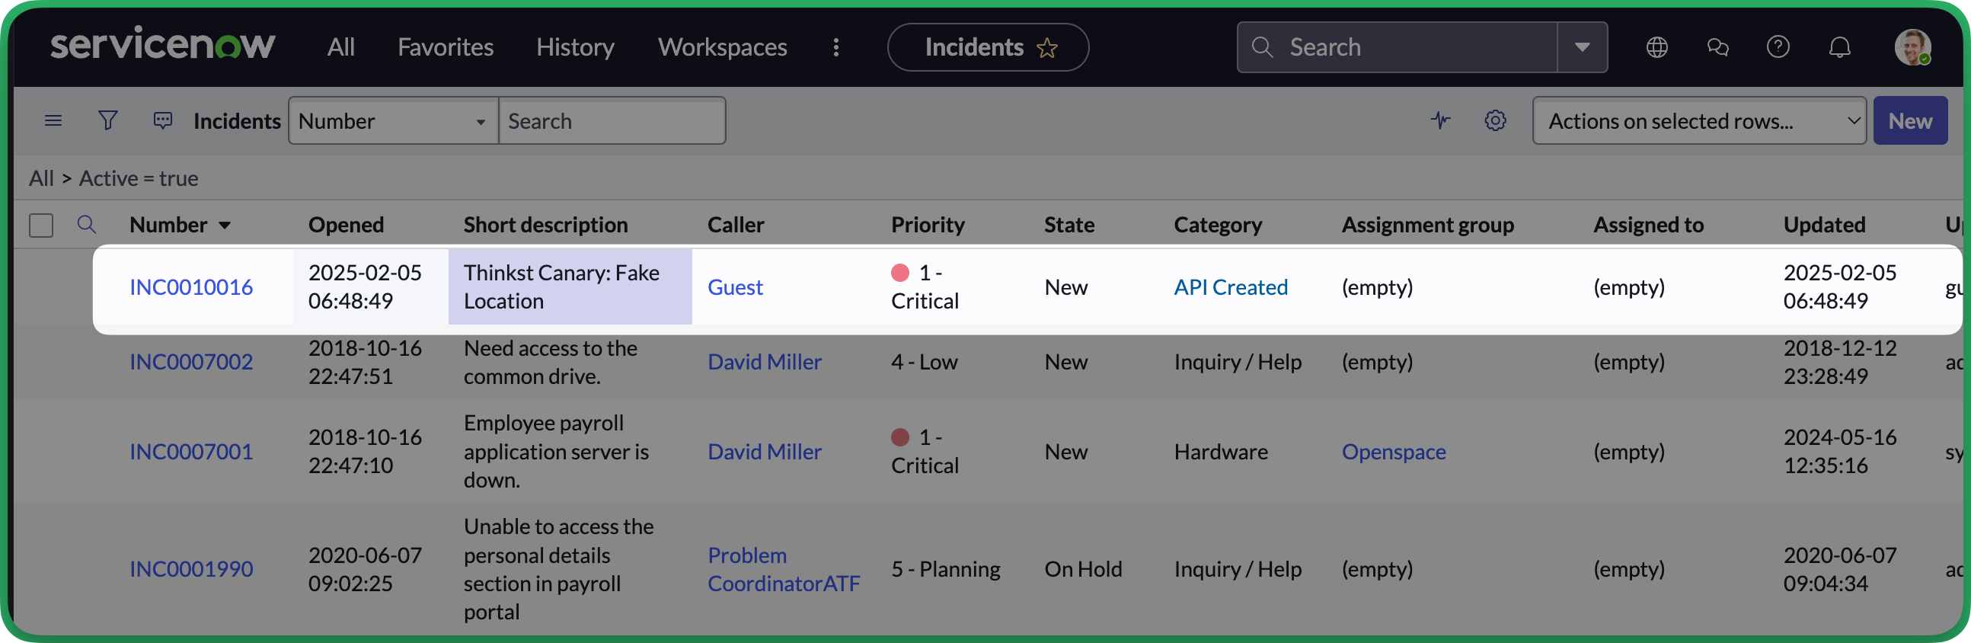Viewport: 1971px width, 643px height.
Task: Open David Miller caller in INC0007001 row
Action: coord(765,452)
